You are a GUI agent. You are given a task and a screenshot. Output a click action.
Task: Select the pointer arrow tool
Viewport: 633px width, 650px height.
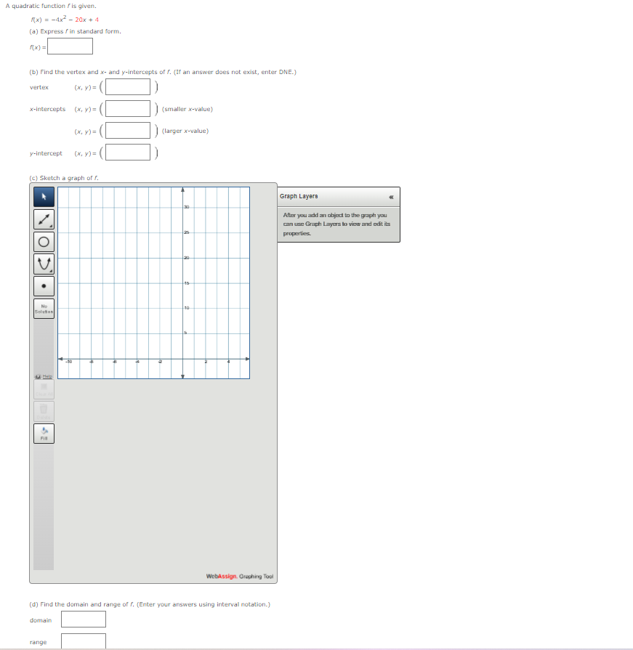[x=44, y=197]
